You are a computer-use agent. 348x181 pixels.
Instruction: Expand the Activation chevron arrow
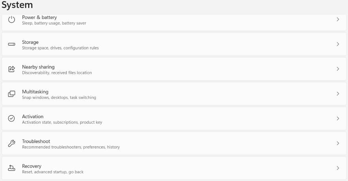[x=338, y=119]
